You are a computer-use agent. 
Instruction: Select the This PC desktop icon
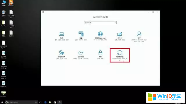point(4,3)
